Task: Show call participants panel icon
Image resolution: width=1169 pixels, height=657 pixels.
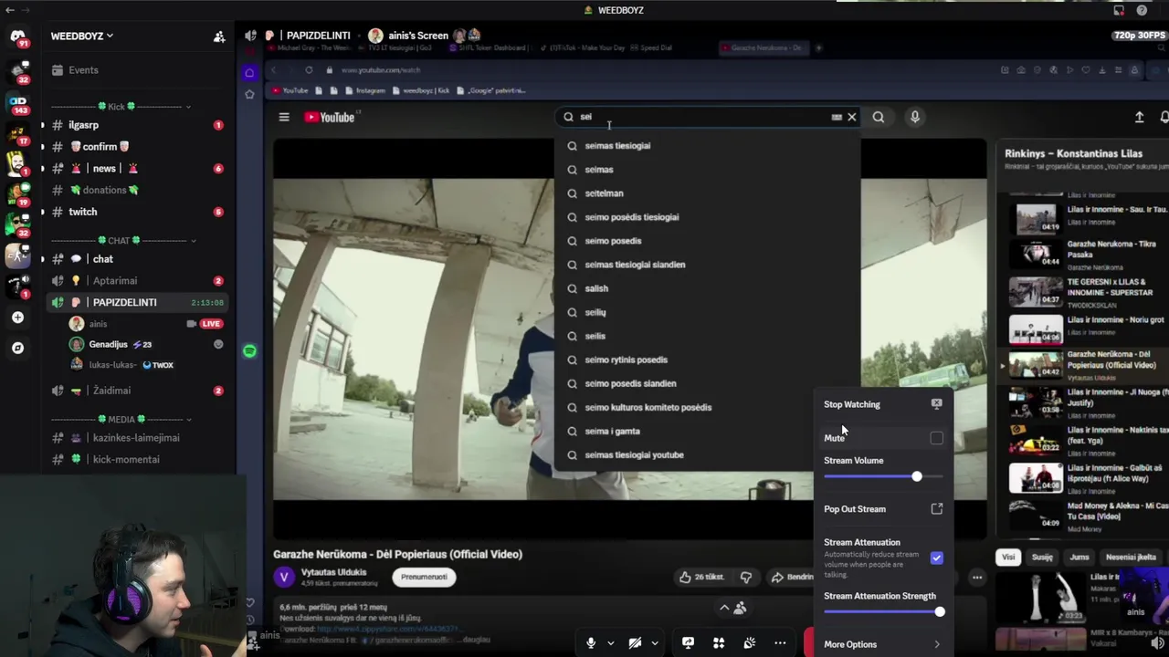Action: click(x=740, y=609)
